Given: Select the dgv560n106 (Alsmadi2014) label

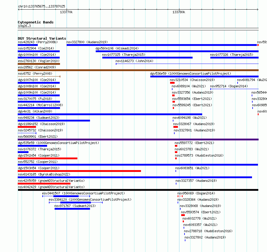Looking at the screenshot, I should pyautogui.click(x=117, y=48).
